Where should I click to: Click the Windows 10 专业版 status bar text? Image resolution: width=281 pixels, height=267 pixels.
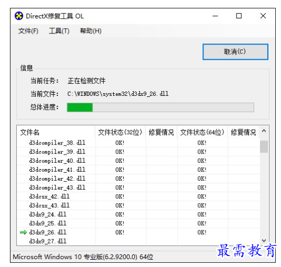(x=83, y=257)
